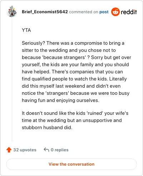Click the word 'Seriously?' in comment
The height and width of the screenshot is (176, 143).
[x=33, y=43]
